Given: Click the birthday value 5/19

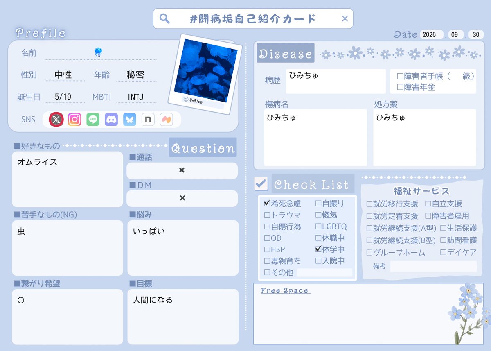Looking at the screenshot, I should [x=63, y=97].
